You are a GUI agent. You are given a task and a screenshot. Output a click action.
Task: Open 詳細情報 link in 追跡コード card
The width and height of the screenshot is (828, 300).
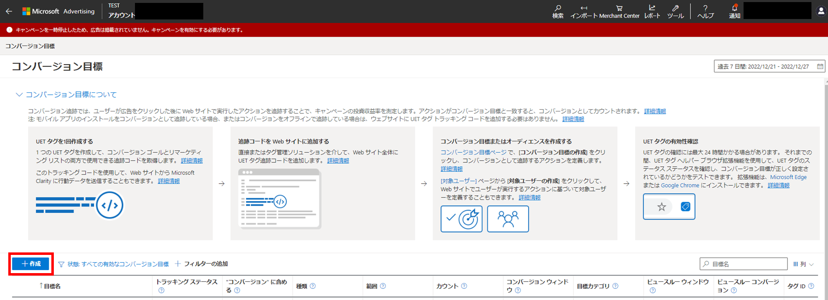tap(338, 161)
